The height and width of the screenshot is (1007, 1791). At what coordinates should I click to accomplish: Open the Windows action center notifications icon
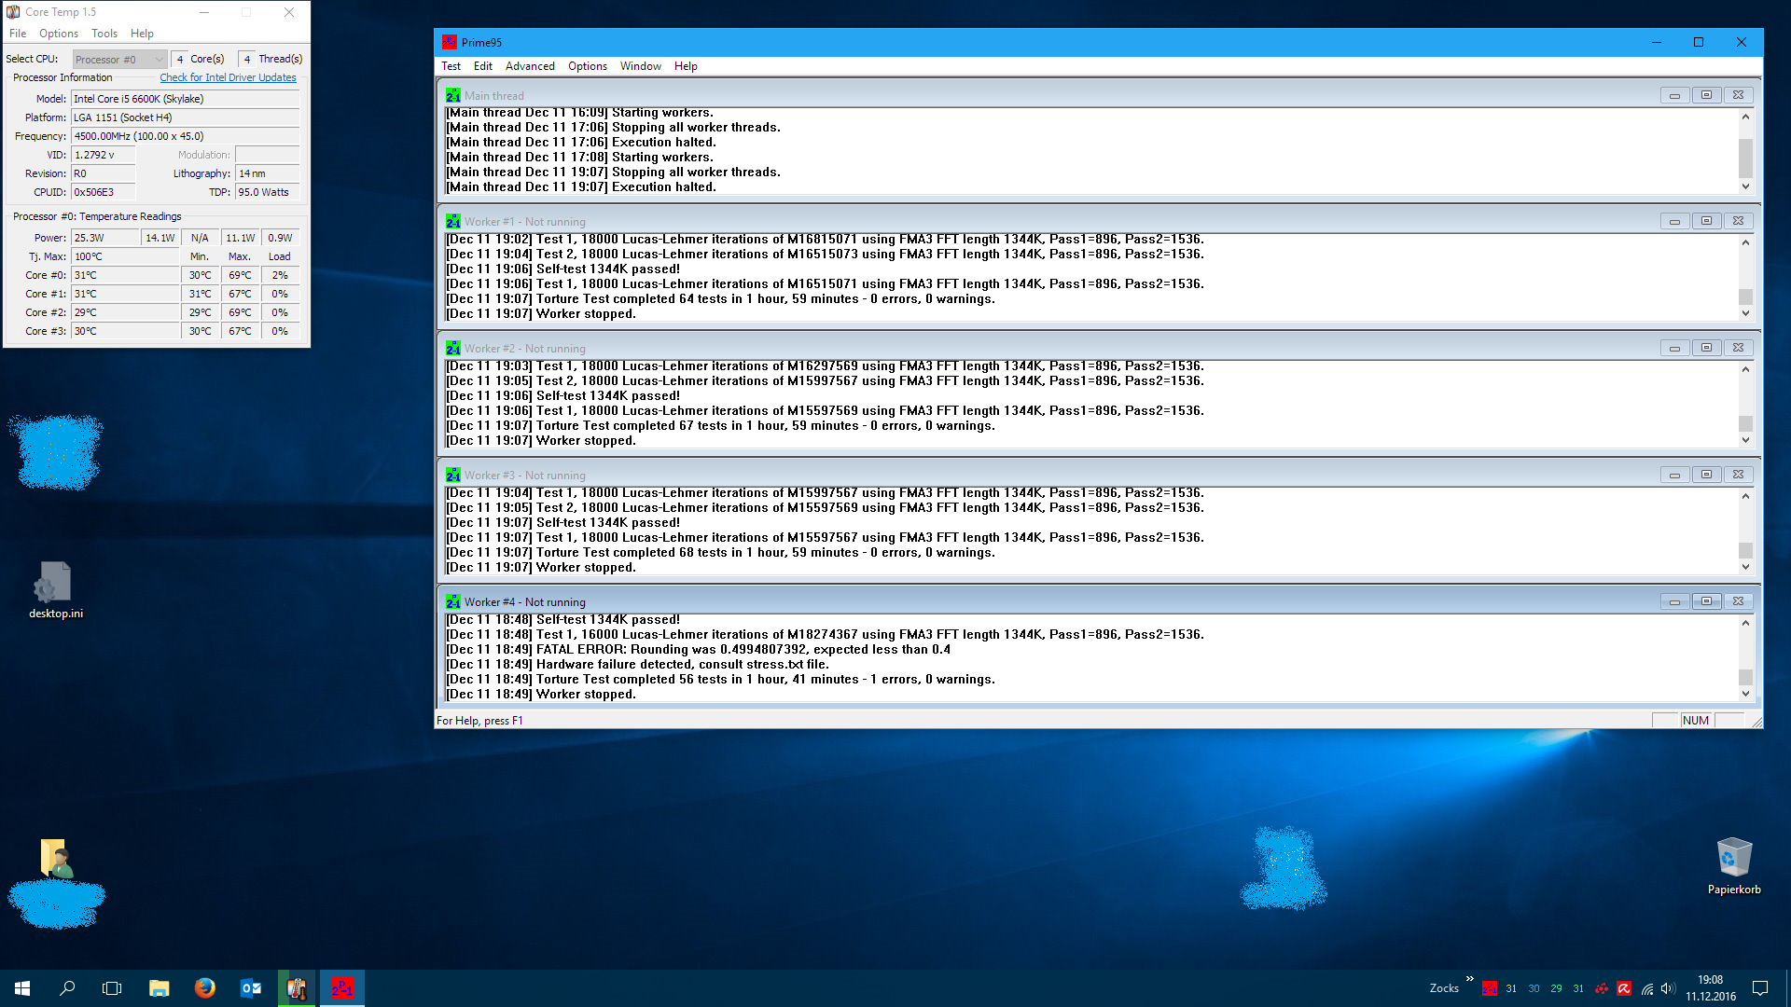click(1760, 988)
